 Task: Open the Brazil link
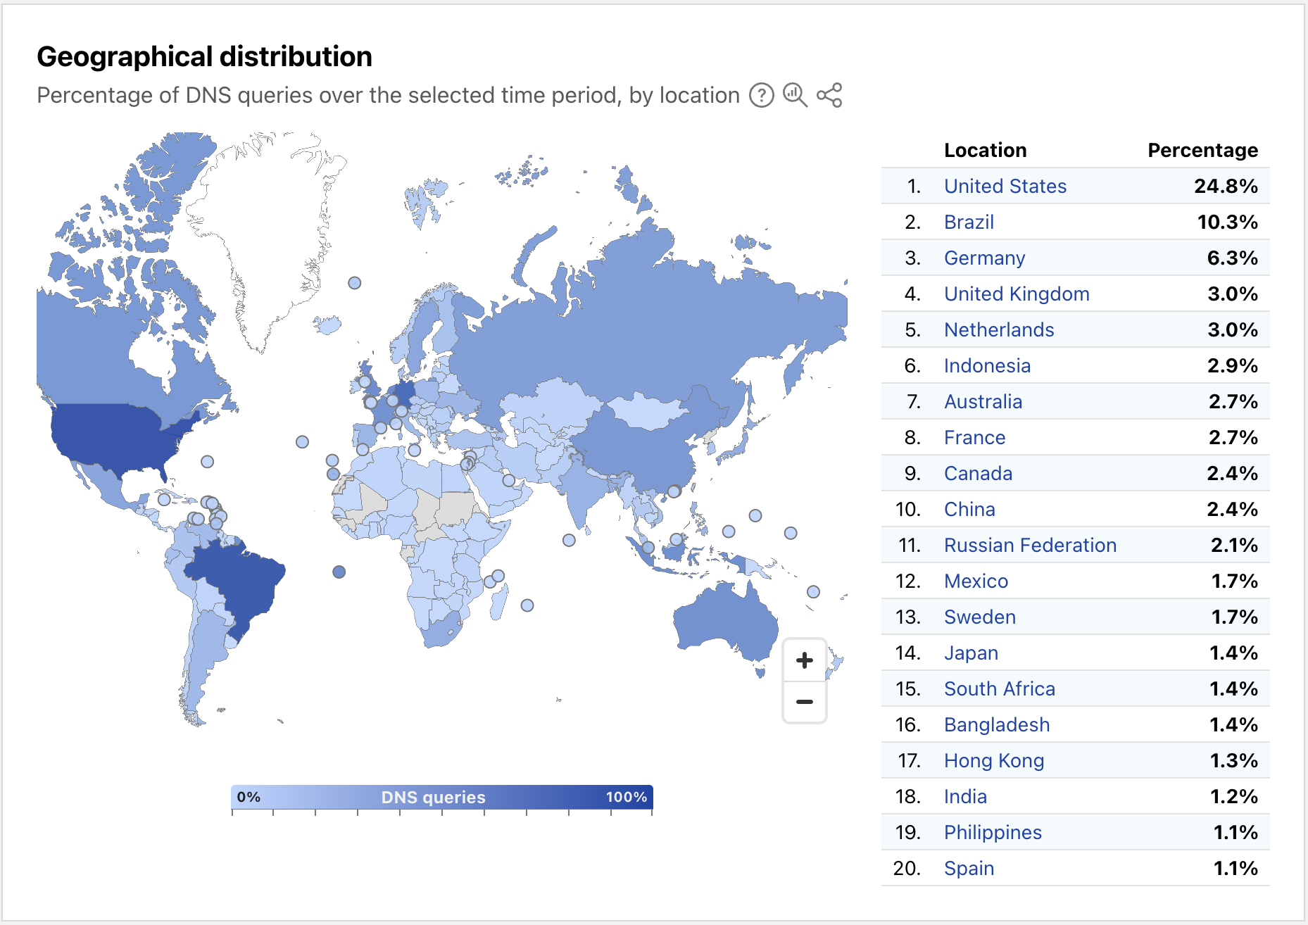(969, 222)
